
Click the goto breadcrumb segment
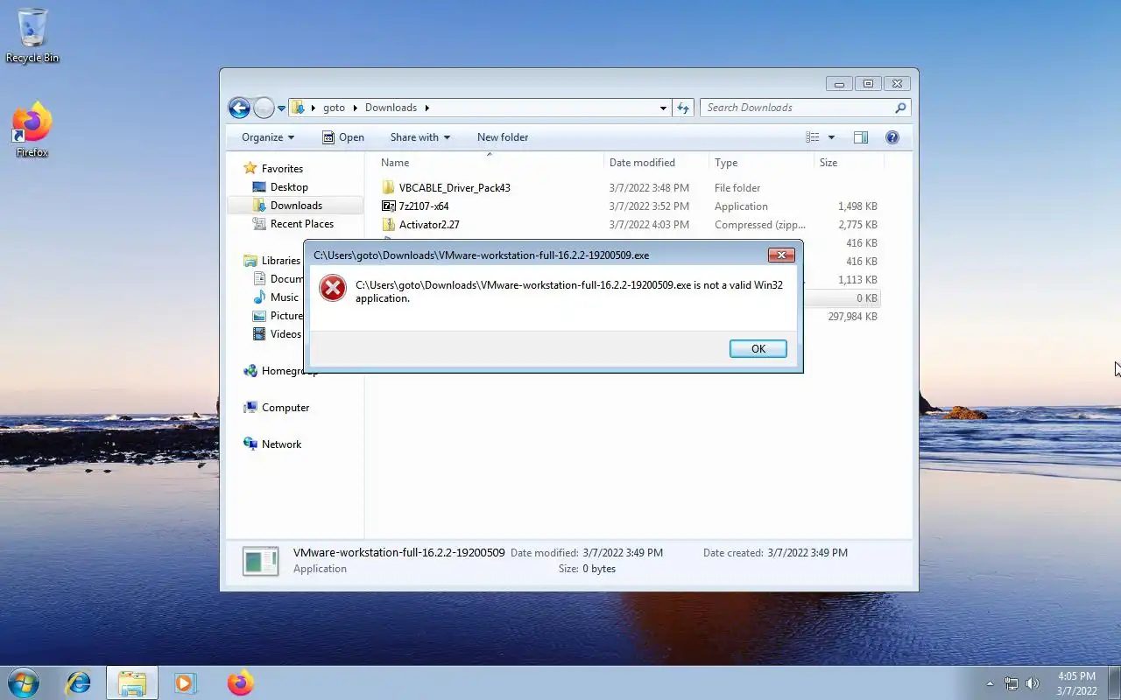point(334,108)
